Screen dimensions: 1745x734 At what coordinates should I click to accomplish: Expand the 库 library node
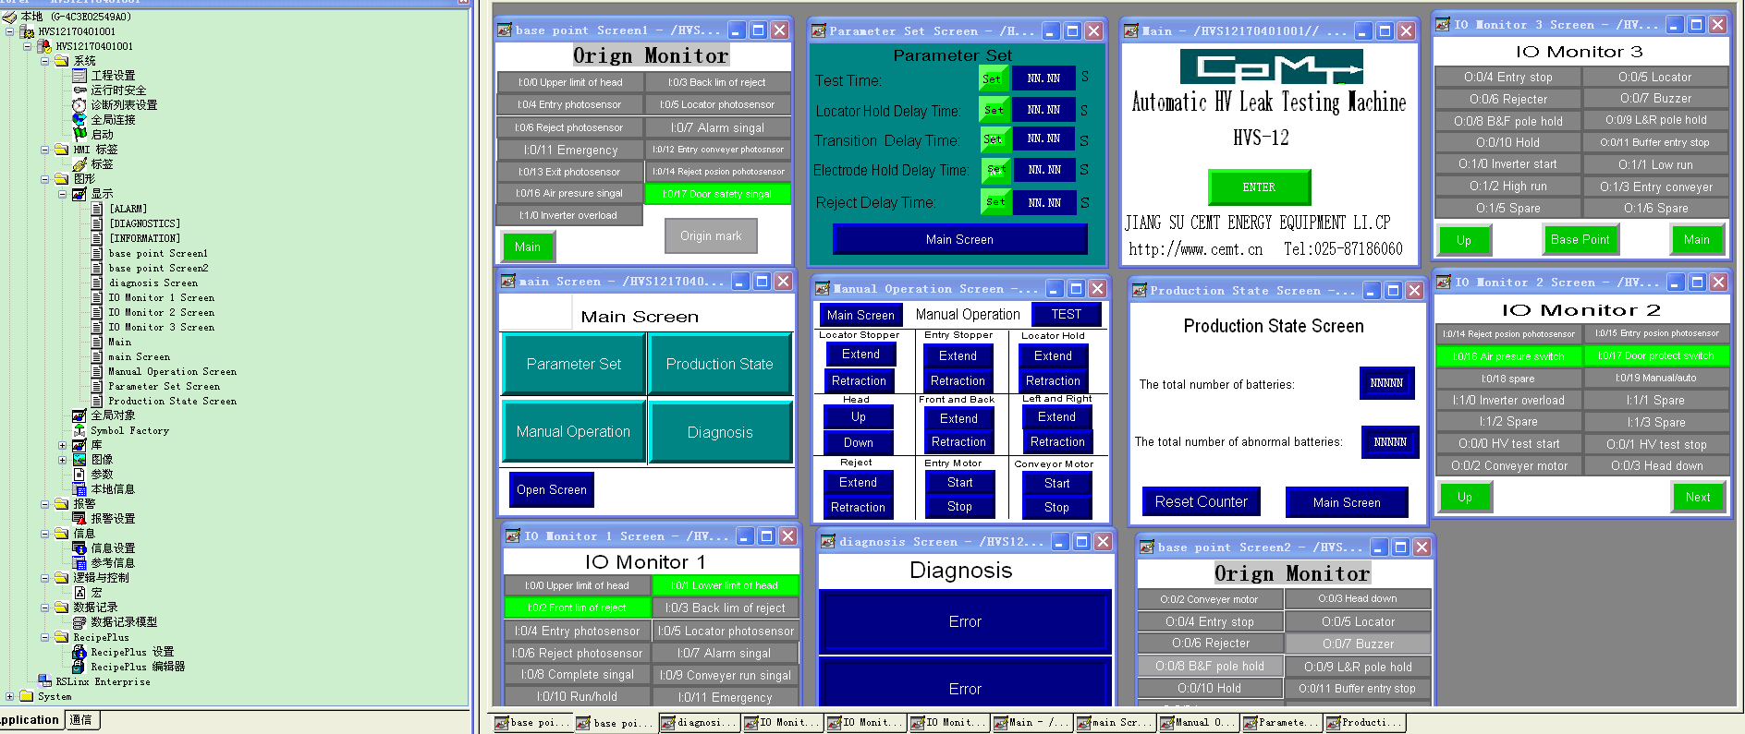62,445
